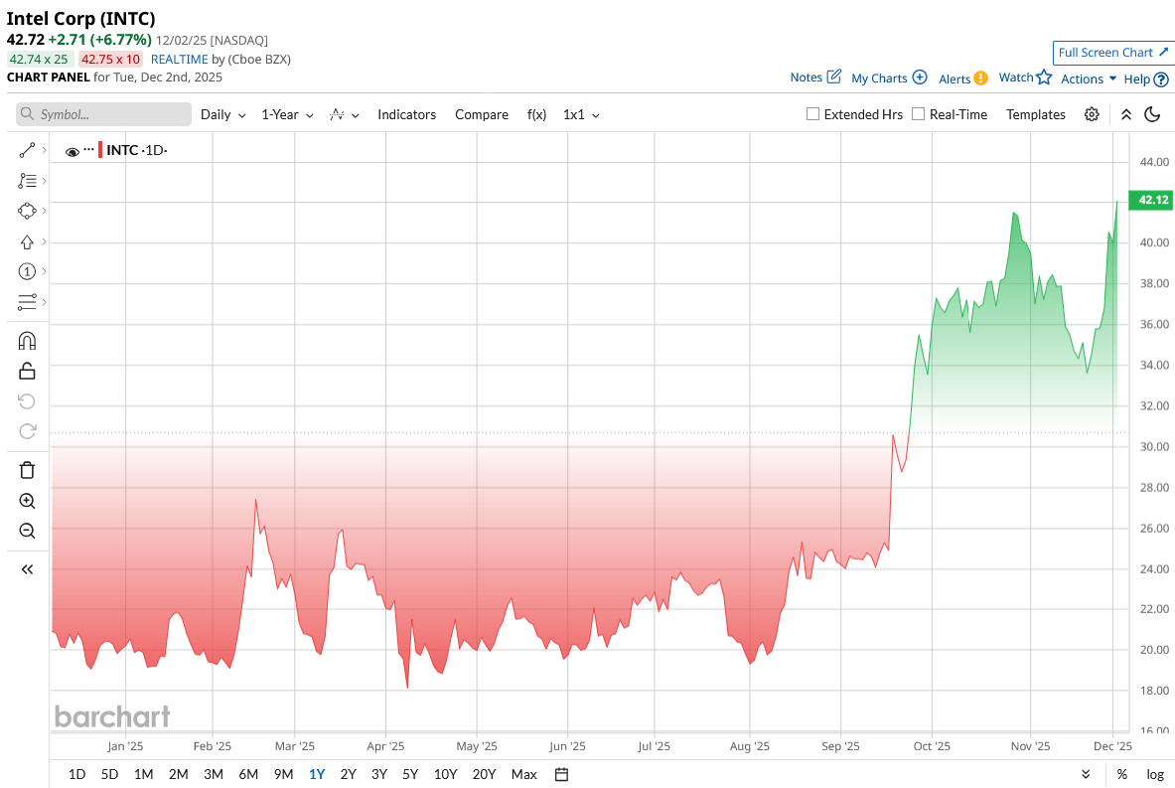Expand shapes tool options arrow
This screenshot has width=1175, height=788.
tap(45, 212)
